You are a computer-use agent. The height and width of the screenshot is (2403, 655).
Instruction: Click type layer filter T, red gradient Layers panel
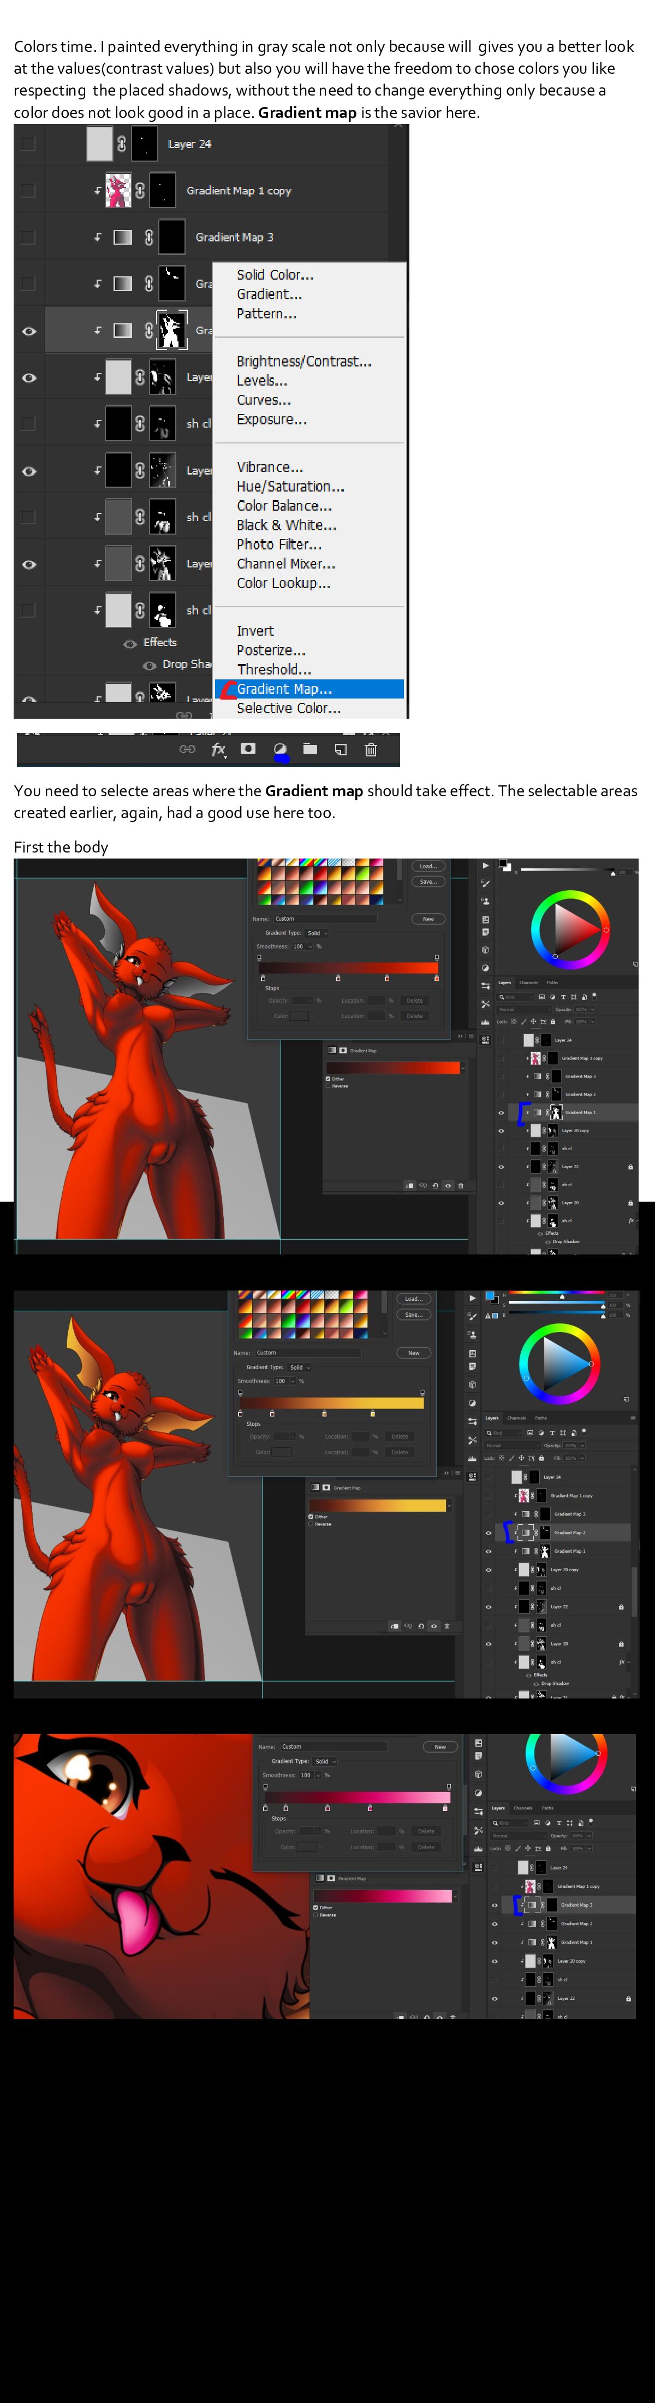tap(563, 997)
